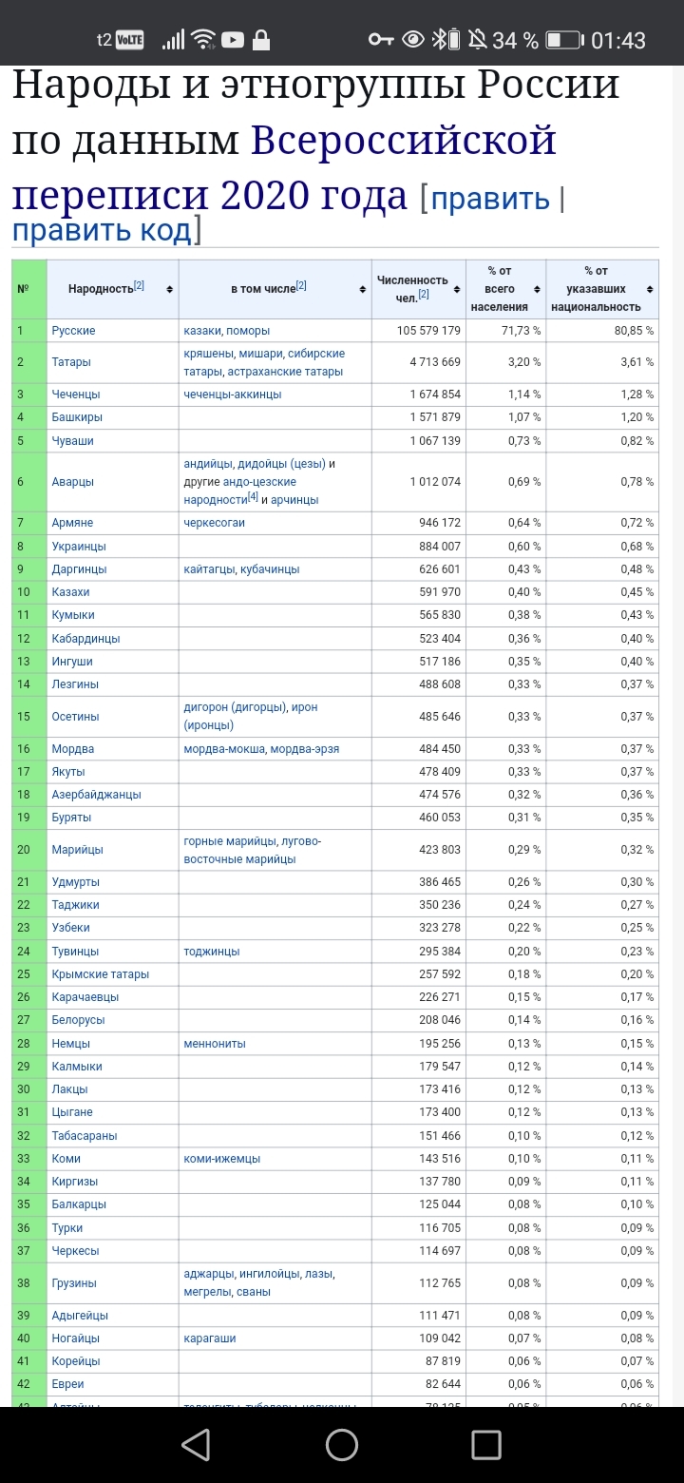Viewport: 684px width, 1483px height.
Task: Tap the Android back navigation button
Action: [x=196, y=1445]
